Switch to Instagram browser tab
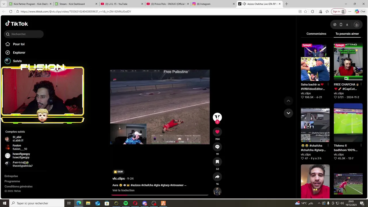The width and height of the screenshot is (368, 207). pos(213,4)
